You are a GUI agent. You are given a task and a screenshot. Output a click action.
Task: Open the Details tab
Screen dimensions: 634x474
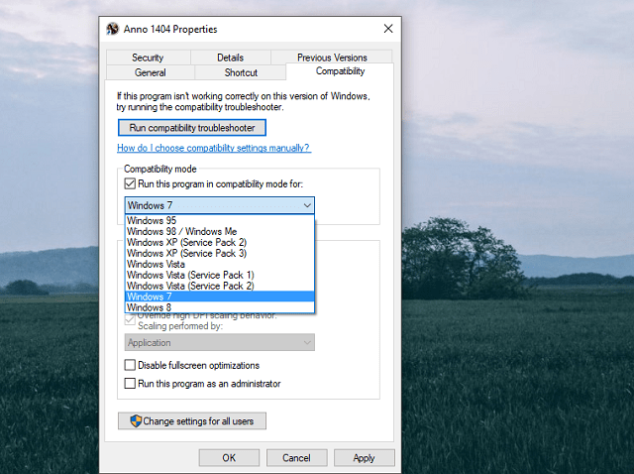[x=230, y=58]
